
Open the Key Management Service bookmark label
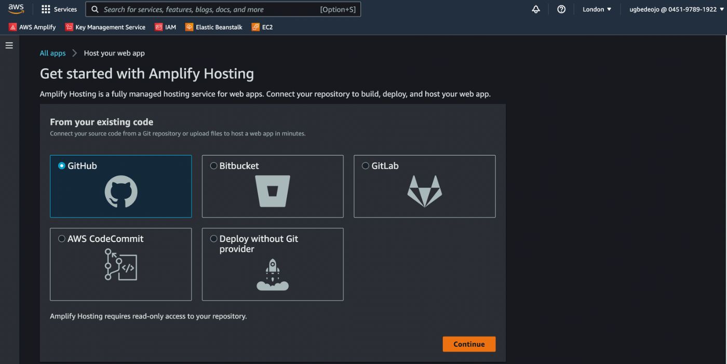click(110, 27)
